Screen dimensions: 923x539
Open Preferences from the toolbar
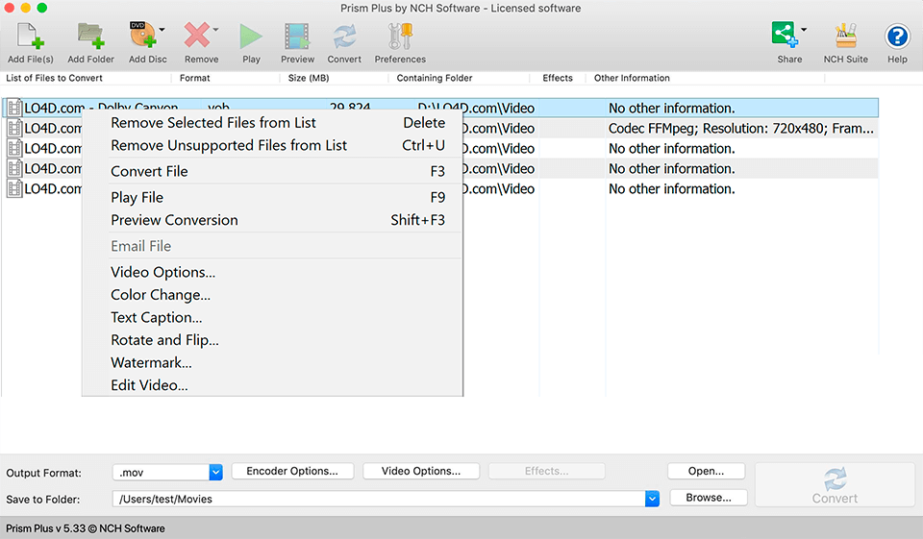pyautogui.click(x=400, y=37)
